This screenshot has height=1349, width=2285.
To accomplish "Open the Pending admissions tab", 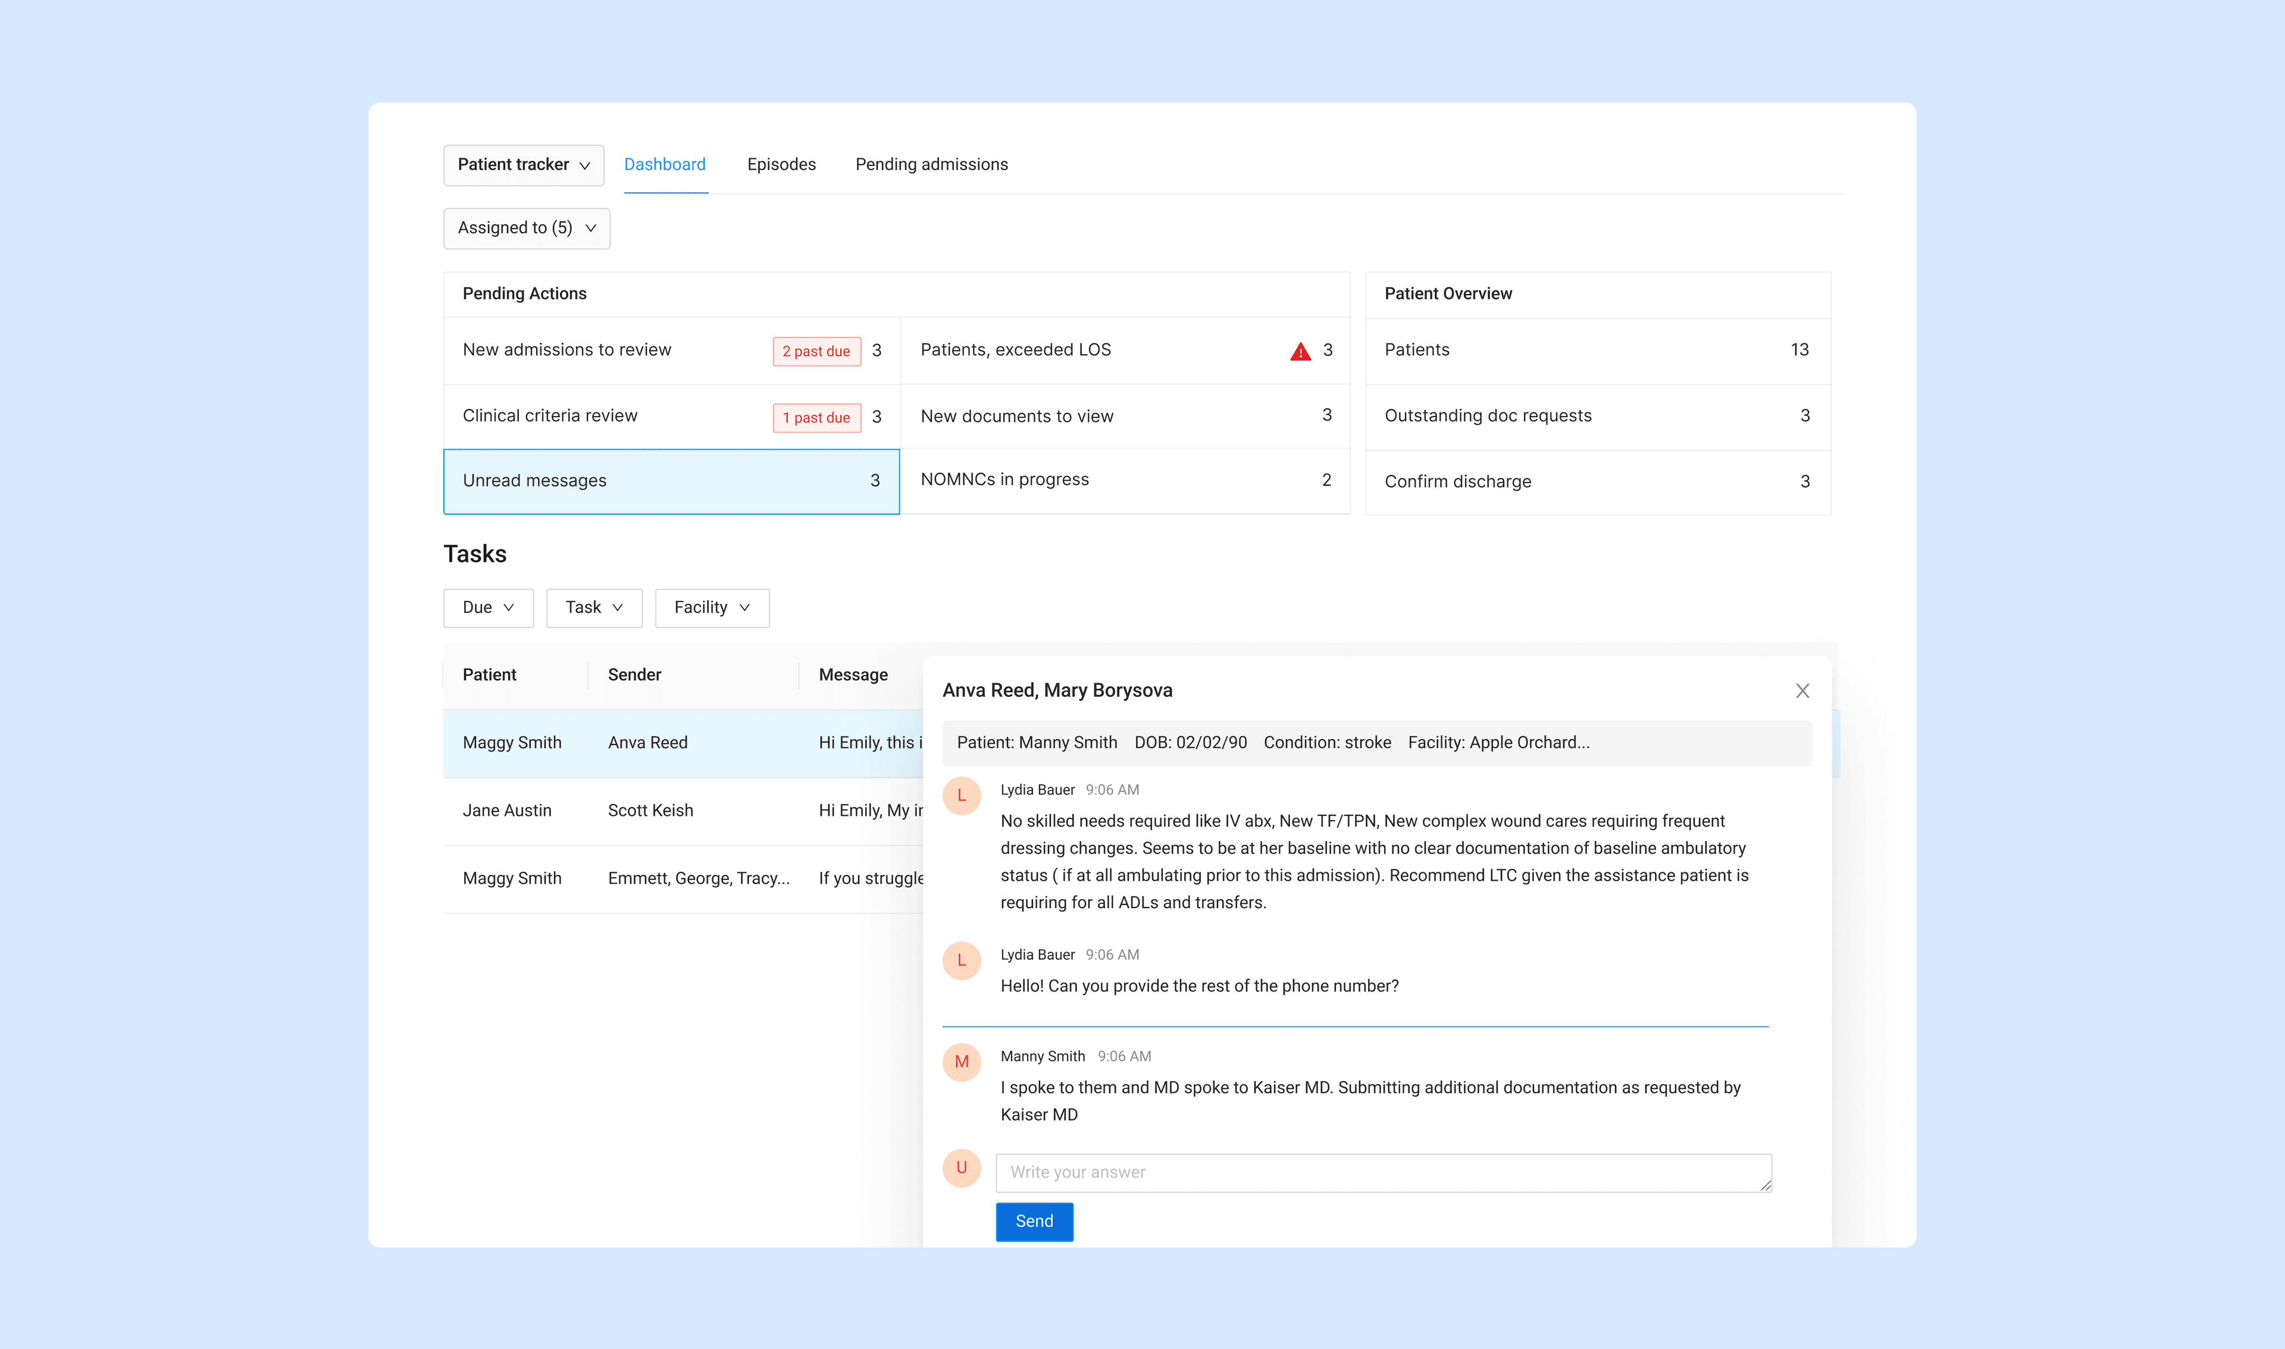I will click(x=931, y=165).
